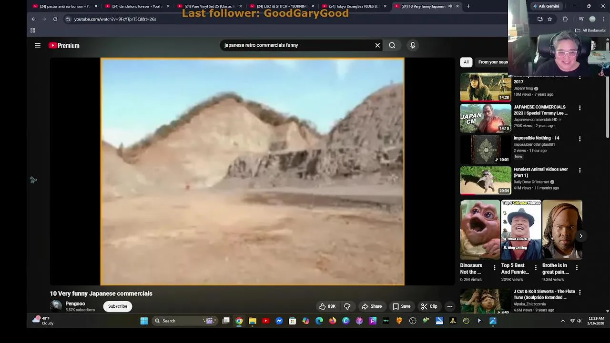Image resolution: width=610 pixels, height=343 pixels.
Task: Open options for Japanese Commercials 2023 video
Action: 579,108
